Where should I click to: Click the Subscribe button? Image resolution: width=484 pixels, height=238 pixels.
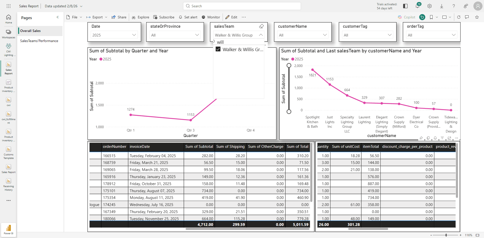(164, 17)
